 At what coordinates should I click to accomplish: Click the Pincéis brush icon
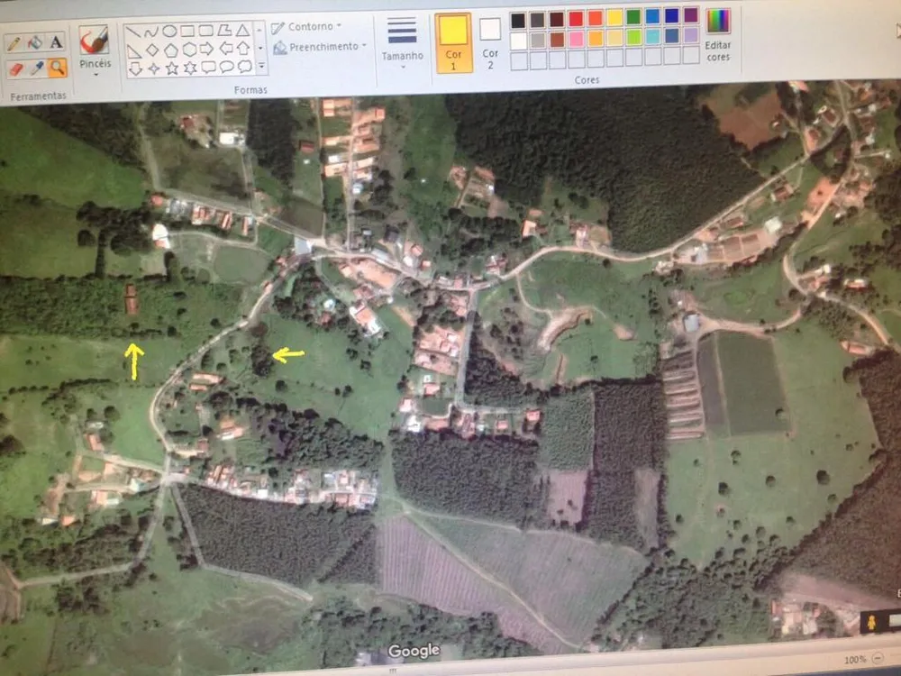click(x=95, y=41)
